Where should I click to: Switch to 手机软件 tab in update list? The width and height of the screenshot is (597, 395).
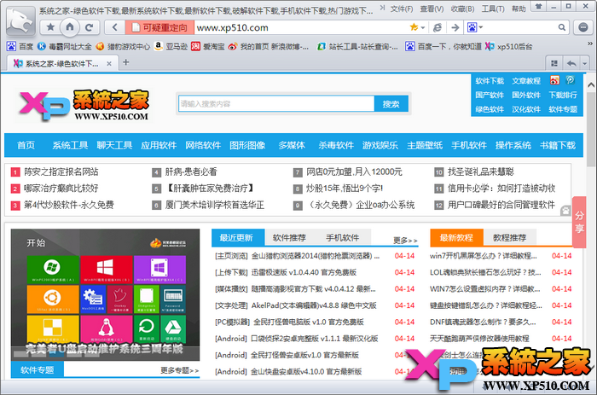tap(342, 238)
